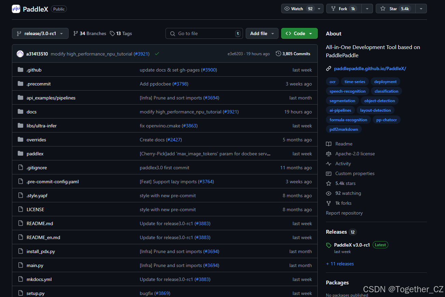Image resolution: width=445 pixels, height=297 pixels.
Task: Open the Add file dropdown
Action: point(262,33)
